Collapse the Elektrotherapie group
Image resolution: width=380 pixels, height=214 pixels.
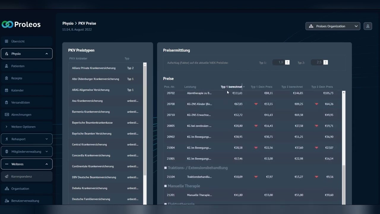[x=165, y=204]
